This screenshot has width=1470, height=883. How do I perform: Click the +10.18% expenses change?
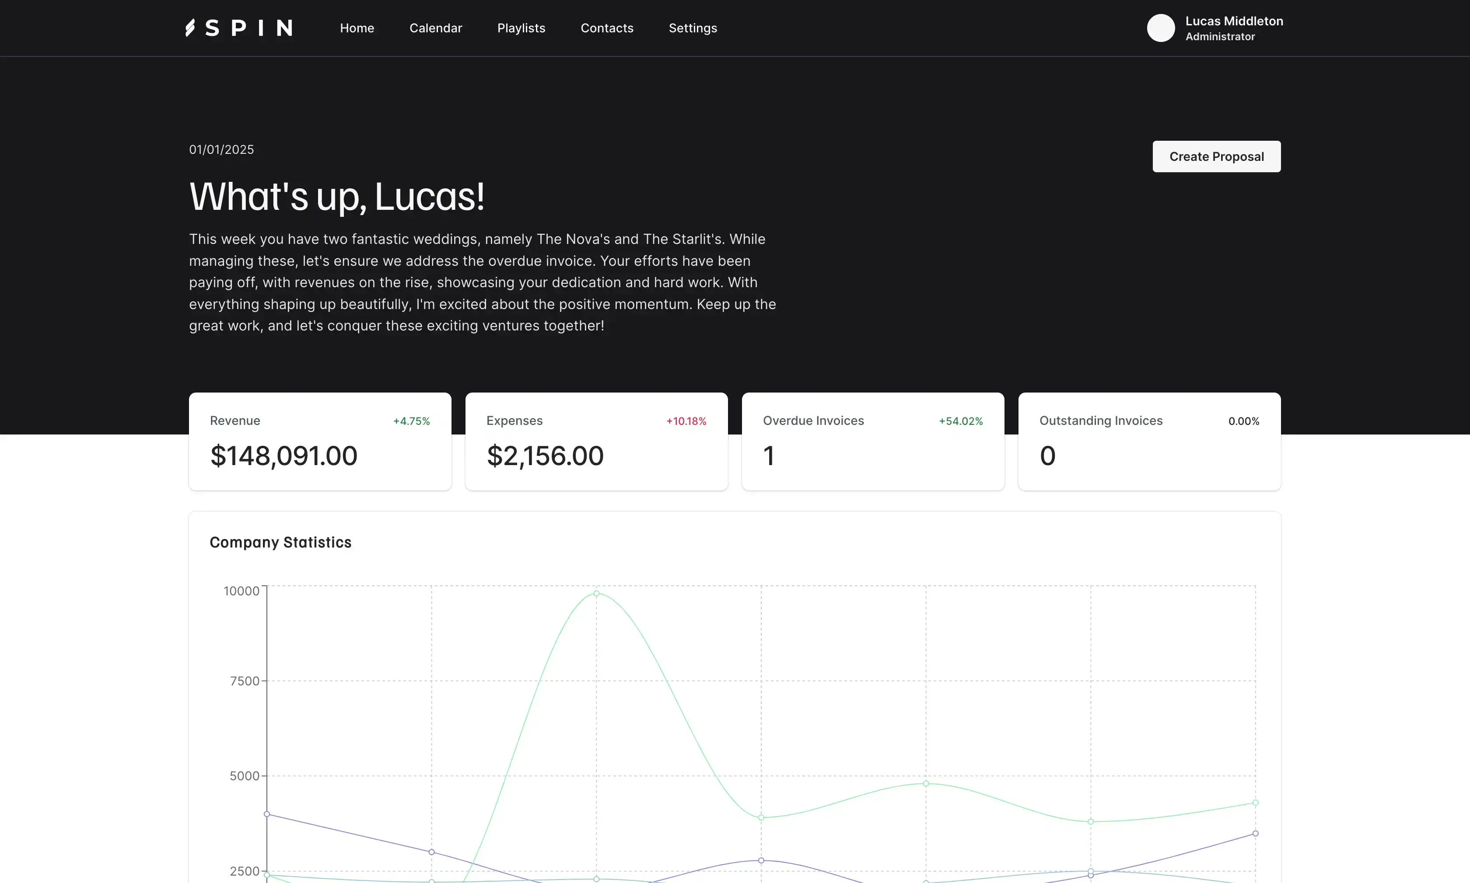pyautogui.click(x=686, y=421)
